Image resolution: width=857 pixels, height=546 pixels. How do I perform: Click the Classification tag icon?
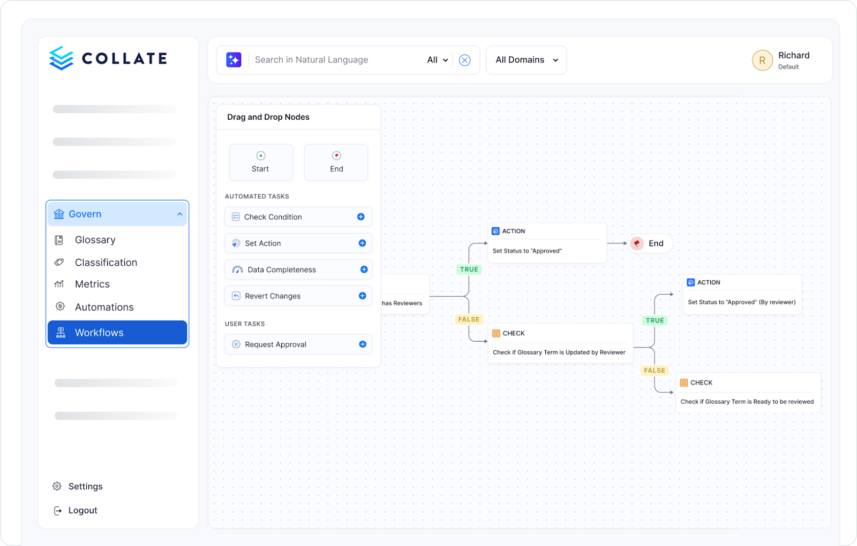pos(59,262)
